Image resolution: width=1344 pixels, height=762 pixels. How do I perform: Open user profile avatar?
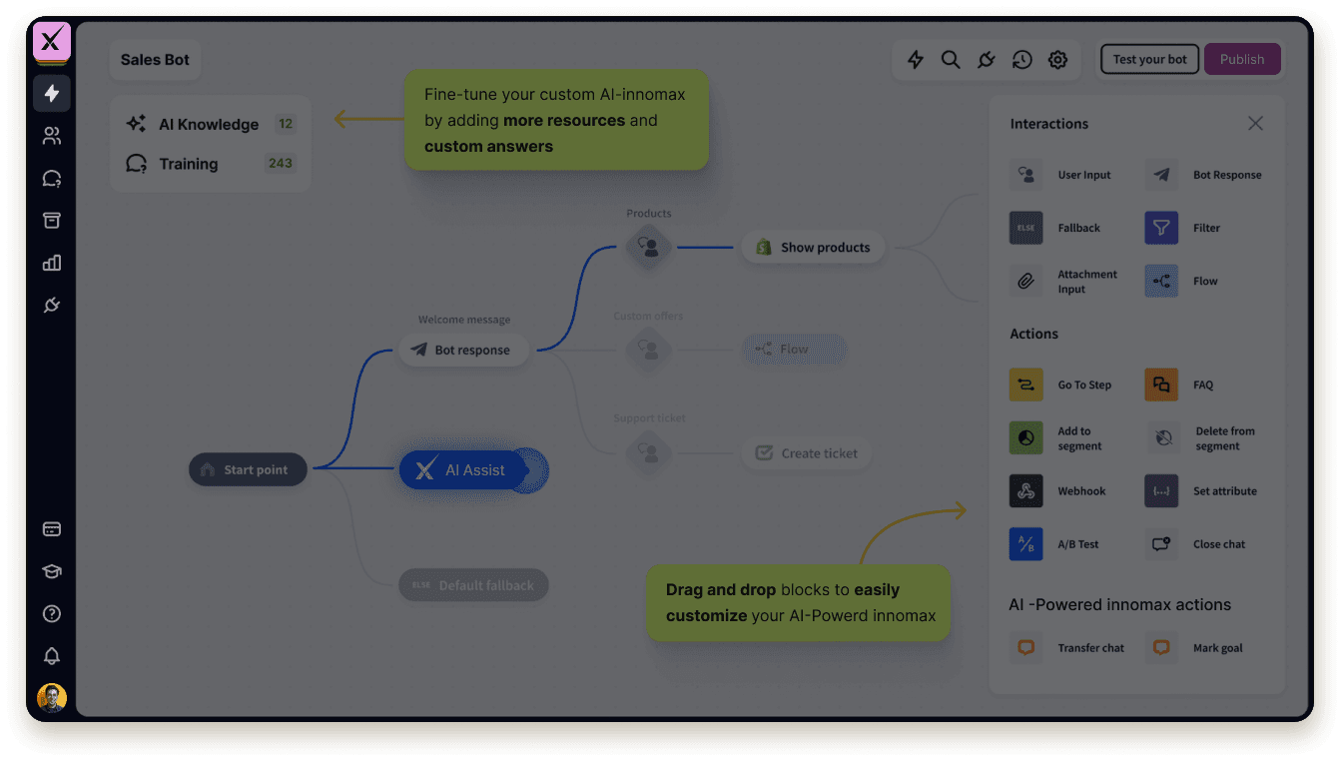[x=52, y=697]
